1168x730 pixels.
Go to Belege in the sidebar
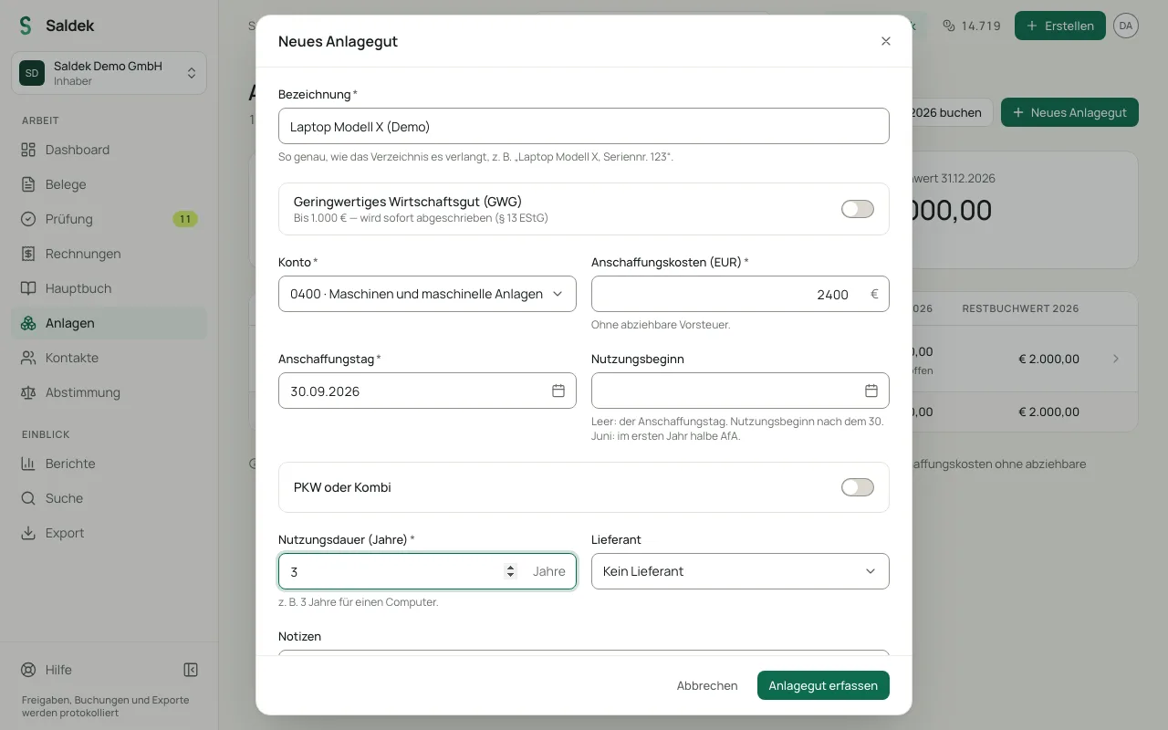click(109, 184)
